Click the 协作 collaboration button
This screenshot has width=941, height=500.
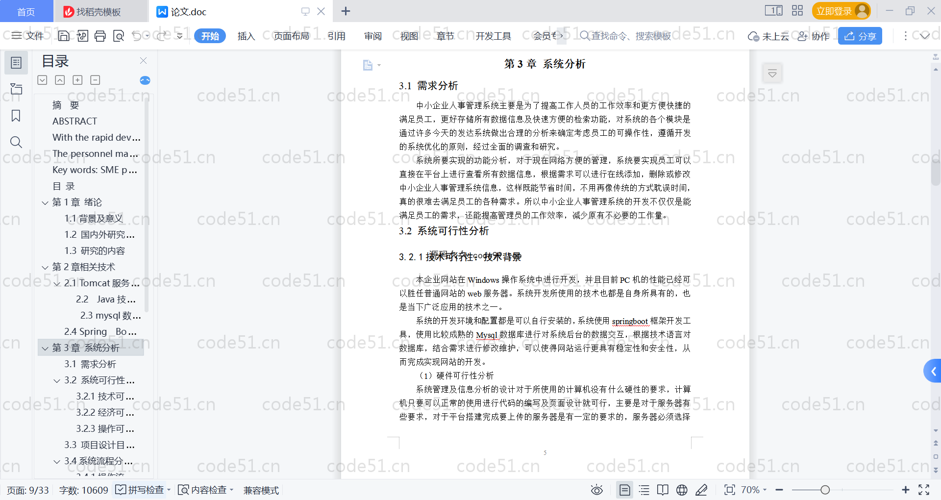[x=814, y=36]
